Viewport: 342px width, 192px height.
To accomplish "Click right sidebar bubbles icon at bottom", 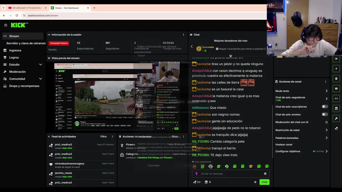I will (x=336, y=128).
